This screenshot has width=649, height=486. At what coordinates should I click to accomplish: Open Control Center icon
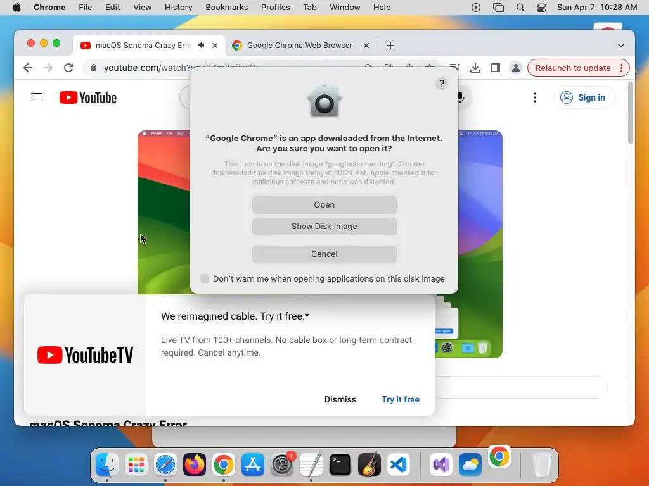pos(541,8)
